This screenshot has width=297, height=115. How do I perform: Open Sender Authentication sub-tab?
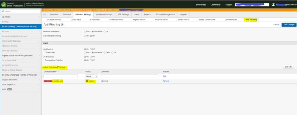[207, 20]
